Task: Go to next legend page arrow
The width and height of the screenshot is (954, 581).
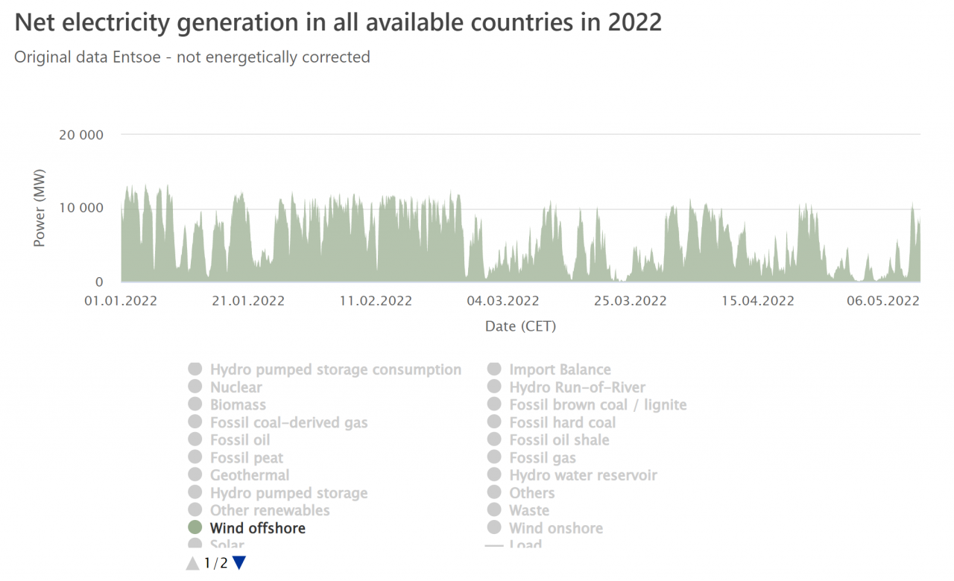Action: pyautogui.click(x=239, y=563)
